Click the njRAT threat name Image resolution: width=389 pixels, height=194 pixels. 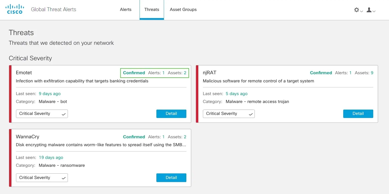coord(210,73)
